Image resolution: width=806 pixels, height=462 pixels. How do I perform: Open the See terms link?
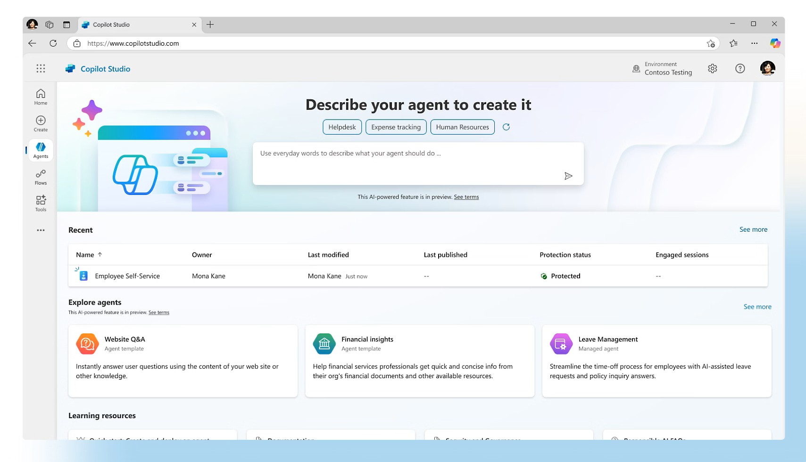466,197
